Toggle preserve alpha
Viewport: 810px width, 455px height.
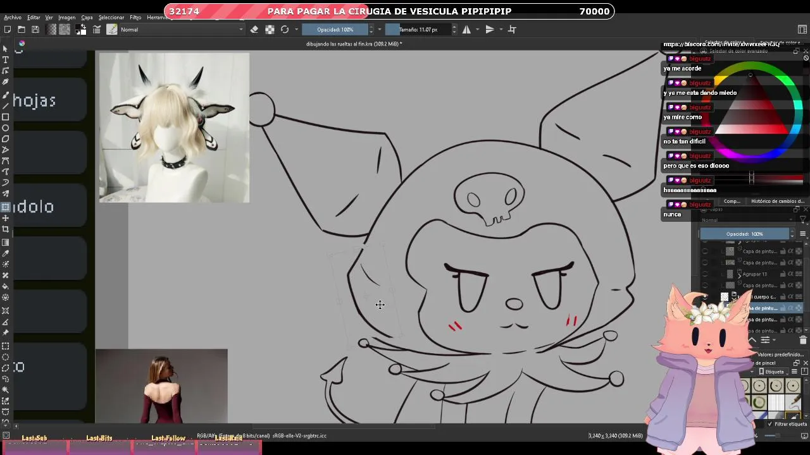(270, 29)
